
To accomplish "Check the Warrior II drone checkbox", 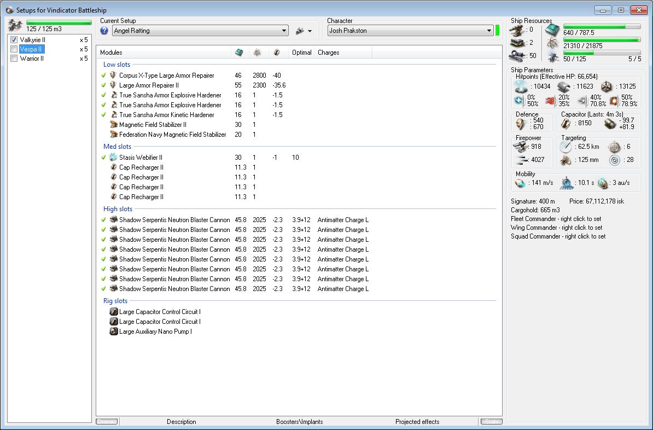I will click(14, 59).
